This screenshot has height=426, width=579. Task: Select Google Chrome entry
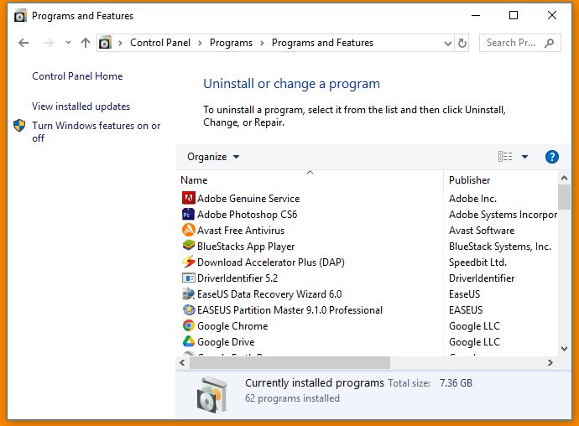click(x=232, y=326)
